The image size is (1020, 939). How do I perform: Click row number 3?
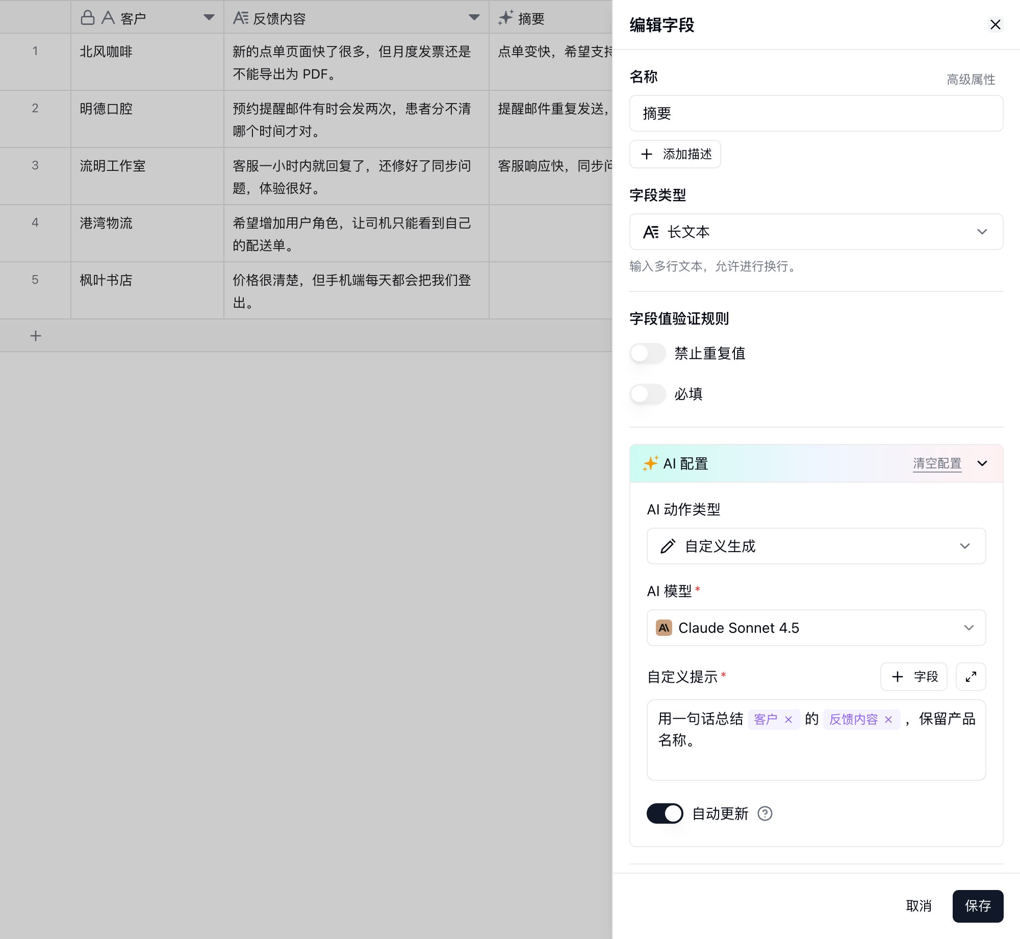[35, 165]
